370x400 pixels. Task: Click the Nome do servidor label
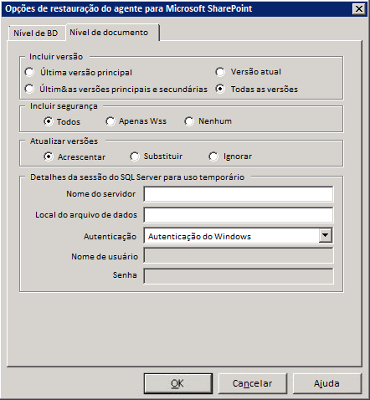click(x=101, y=194)
